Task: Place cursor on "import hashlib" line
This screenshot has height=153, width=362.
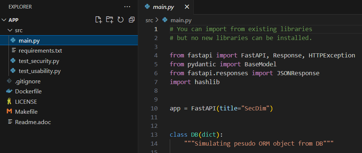Action: [x=195, y=82]
